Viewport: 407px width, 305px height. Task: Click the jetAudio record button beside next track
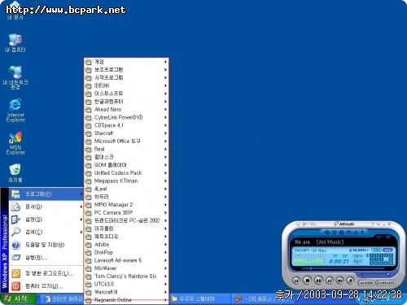pyautogui.click(x=340, y=281)
